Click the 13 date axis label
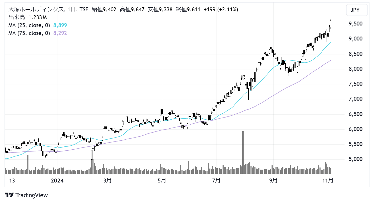 click(12, 181)
